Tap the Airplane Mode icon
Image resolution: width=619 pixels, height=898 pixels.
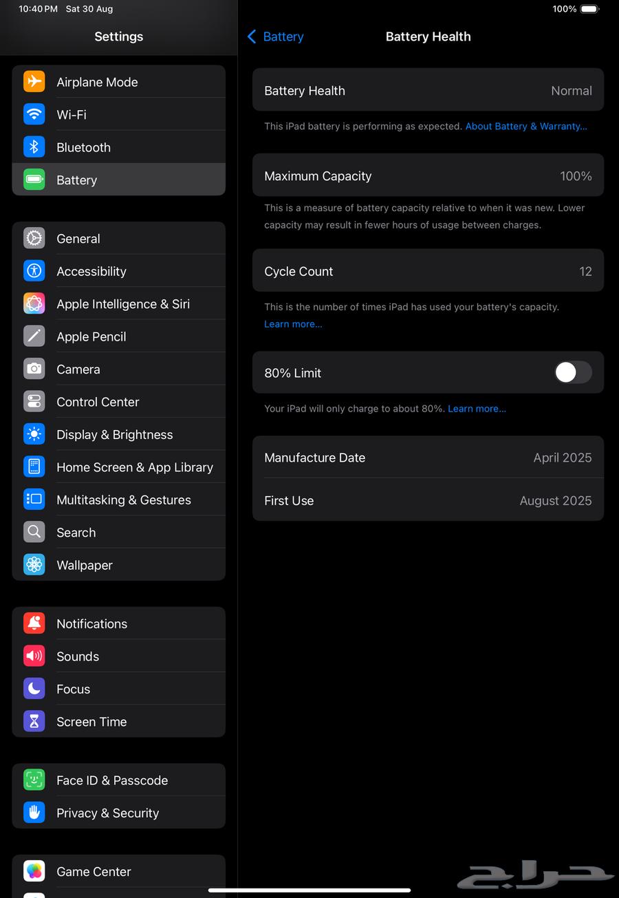click(34, 82)
